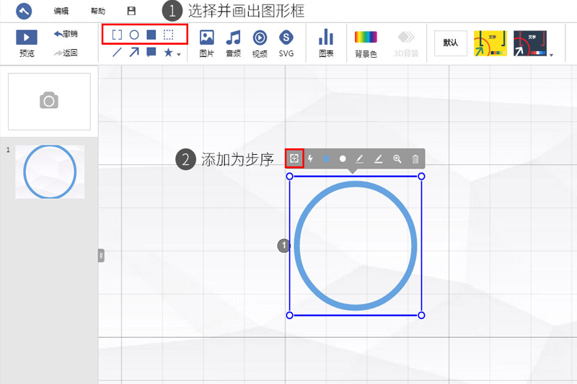
Task: Open the 背景色 background color picker
Action: 366,44
